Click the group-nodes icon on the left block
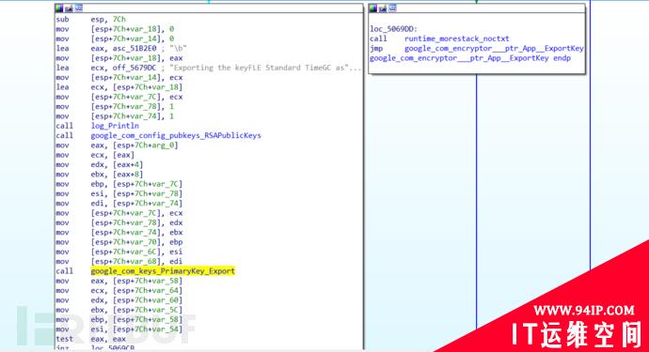 [x=78, y=8]
